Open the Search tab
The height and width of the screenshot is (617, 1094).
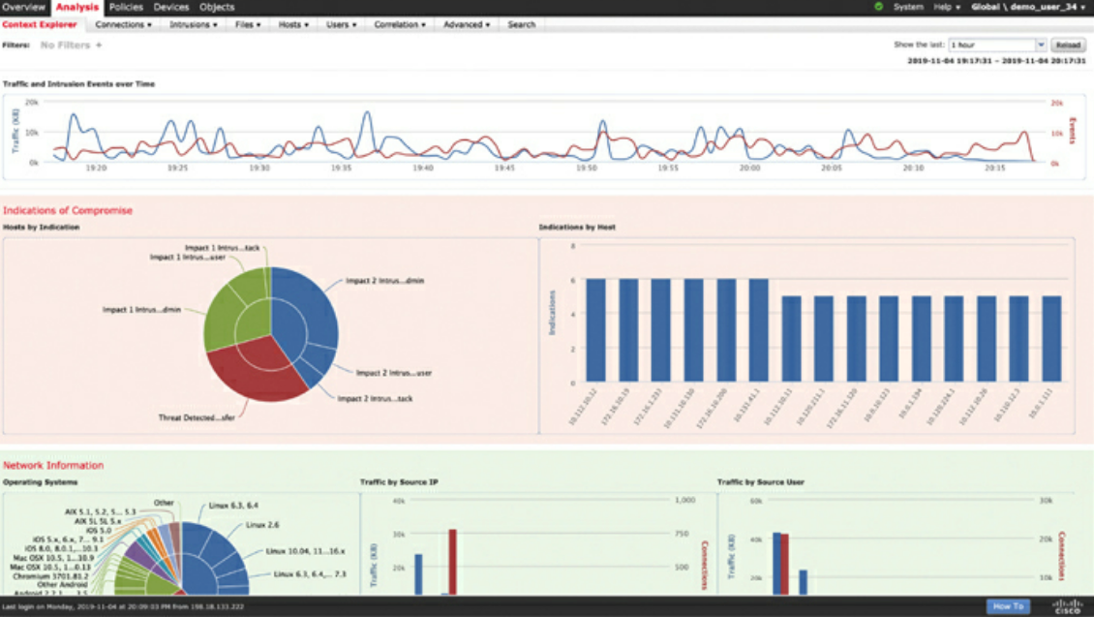point(521,24)
